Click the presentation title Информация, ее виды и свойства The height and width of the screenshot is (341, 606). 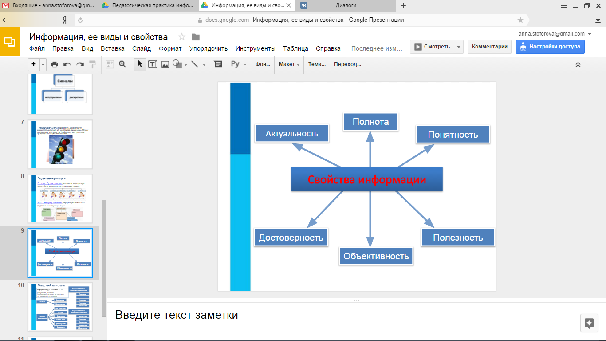[98, 37]
